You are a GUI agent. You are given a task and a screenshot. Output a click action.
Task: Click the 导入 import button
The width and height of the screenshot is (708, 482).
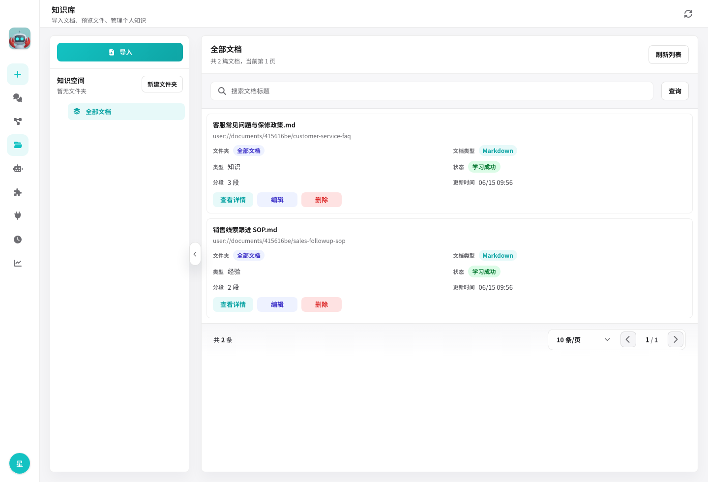[x=120, y=52]
